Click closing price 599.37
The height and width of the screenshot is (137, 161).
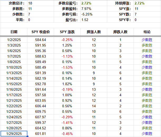41,123
